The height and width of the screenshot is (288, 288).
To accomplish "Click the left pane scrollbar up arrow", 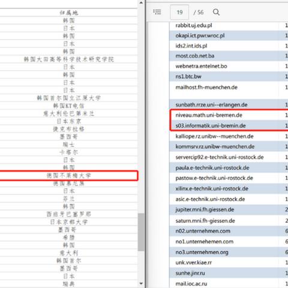I will pyautogui.click(x=141, y=3).
